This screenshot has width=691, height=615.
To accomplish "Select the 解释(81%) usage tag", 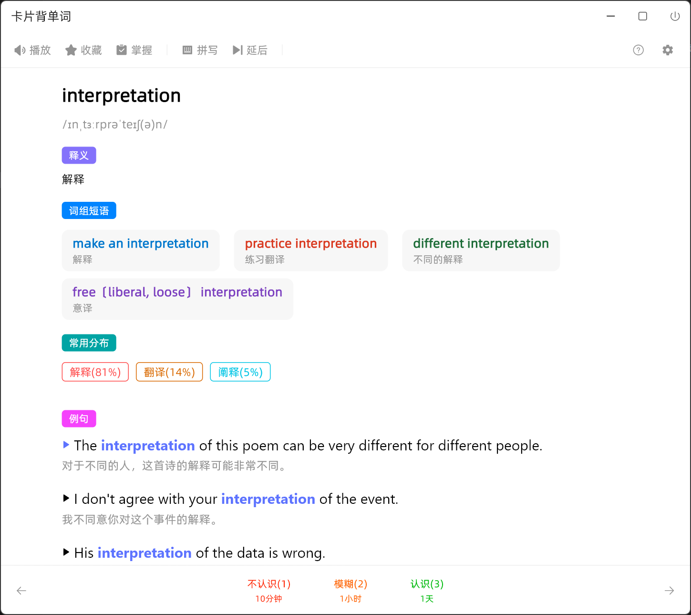I will (95, 372).
